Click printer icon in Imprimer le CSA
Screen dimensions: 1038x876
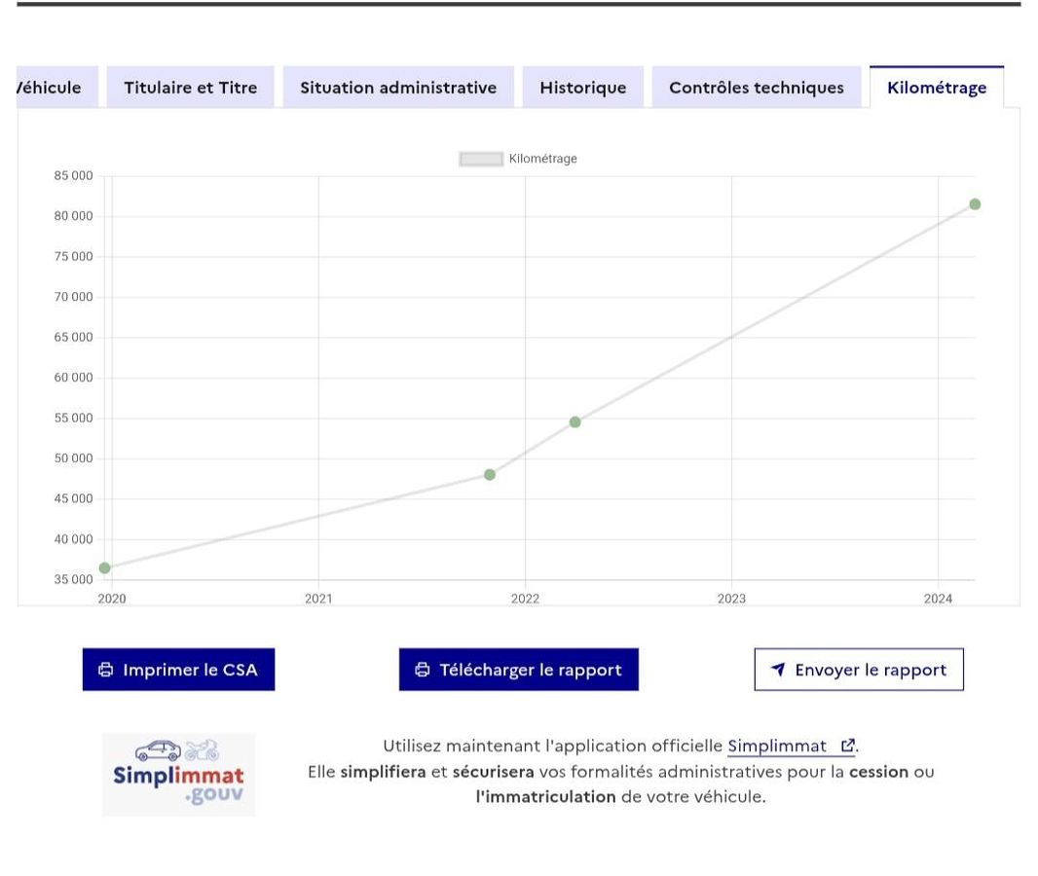(x=106, y=670)
